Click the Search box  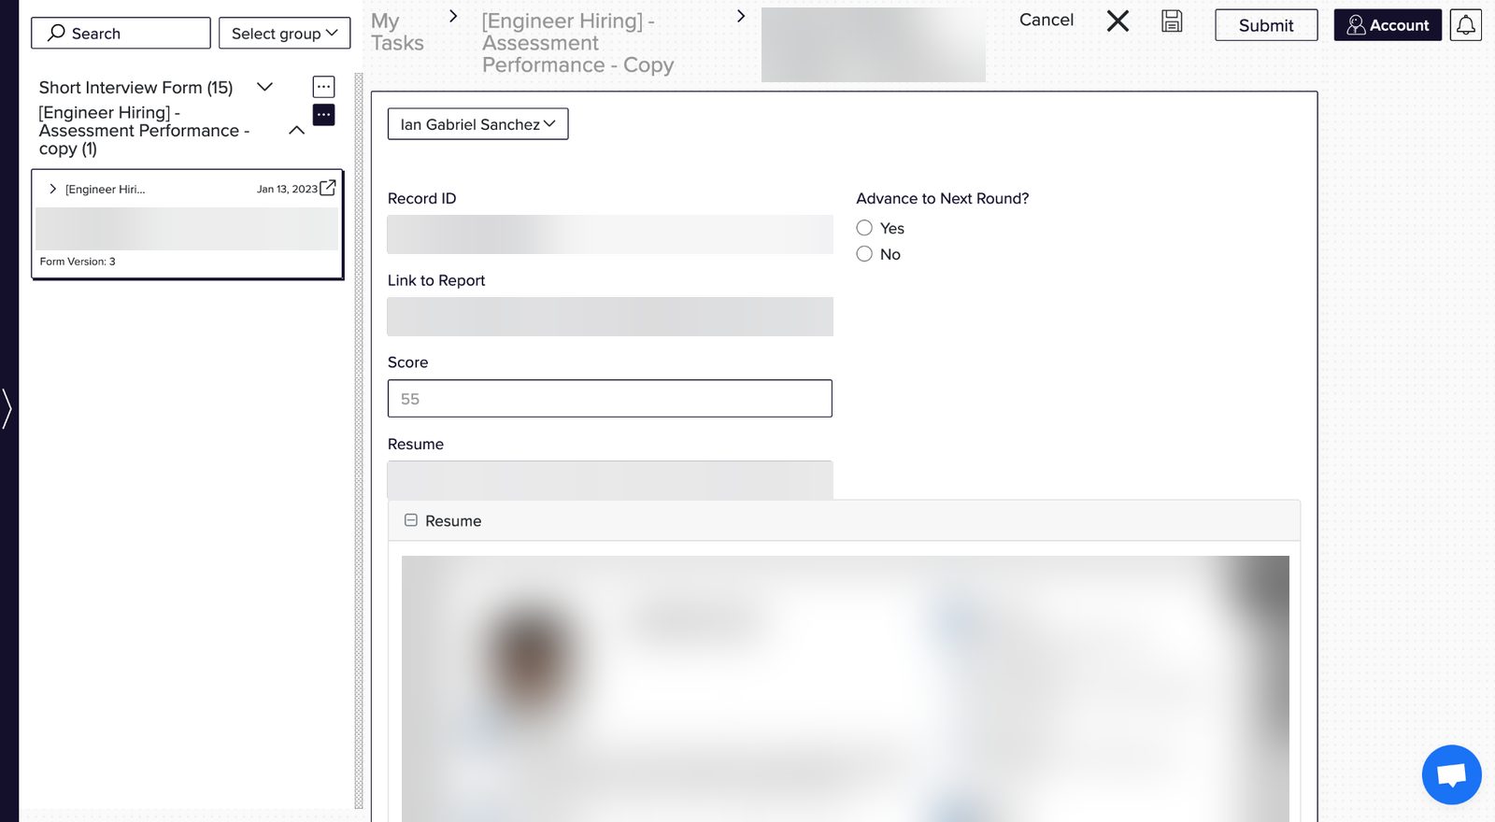click(121, 33)
